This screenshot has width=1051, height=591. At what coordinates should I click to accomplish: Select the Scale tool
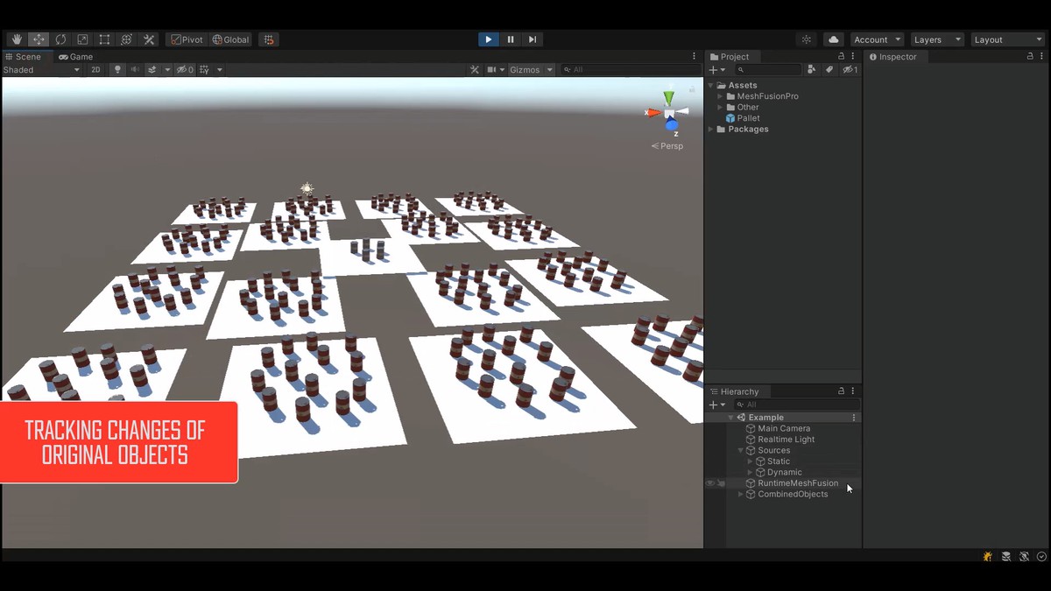[82, 39]
